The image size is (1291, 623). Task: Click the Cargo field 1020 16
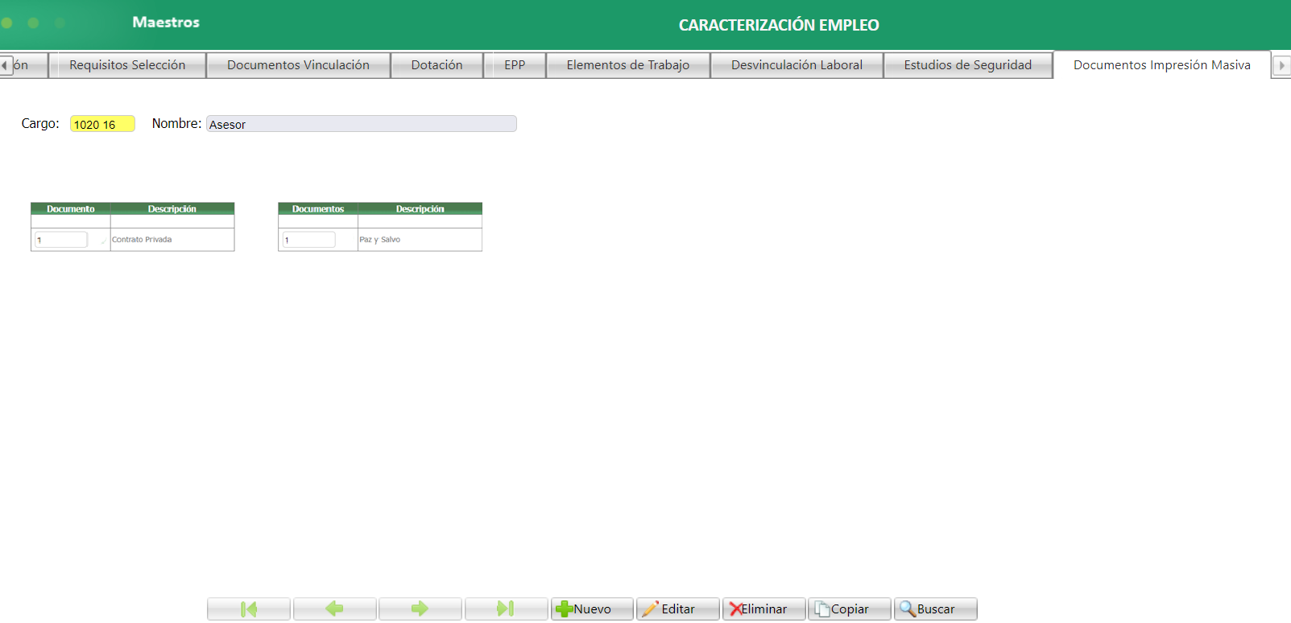pyautogui.click(x=102, y=124)
